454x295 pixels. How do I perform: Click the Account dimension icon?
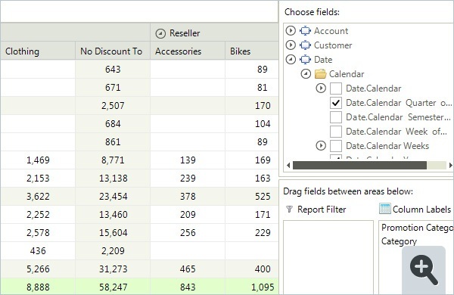point(305,31)
